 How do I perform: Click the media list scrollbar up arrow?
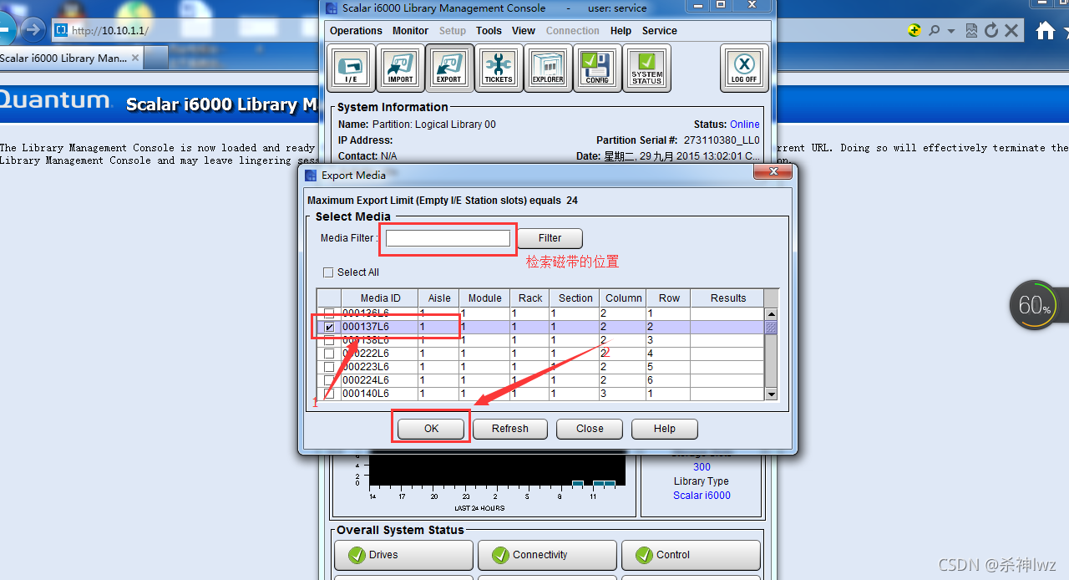click(771, 313)
